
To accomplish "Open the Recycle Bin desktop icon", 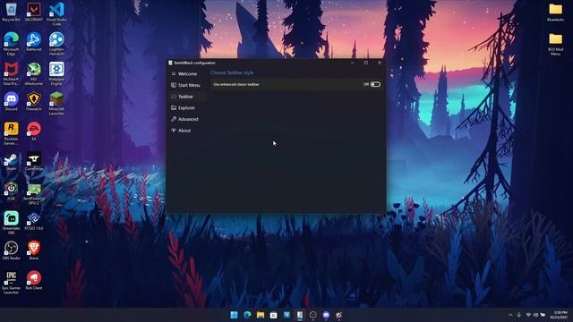I will click(x=11, y=12).
